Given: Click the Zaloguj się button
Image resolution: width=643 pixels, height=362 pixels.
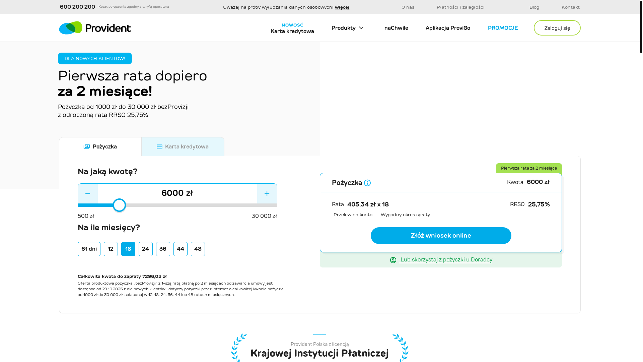Looking at the screenshot, I should click(x=557, y=28).
